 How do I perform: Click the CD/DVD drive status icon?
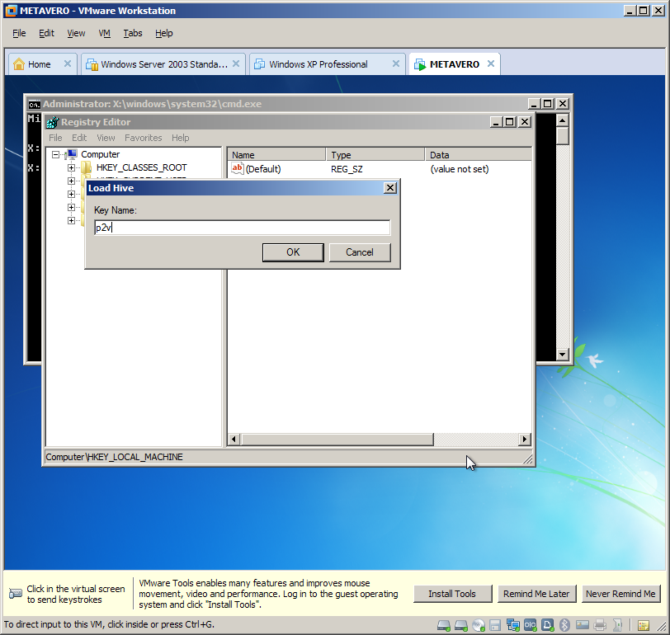click(x=479, y=625)
